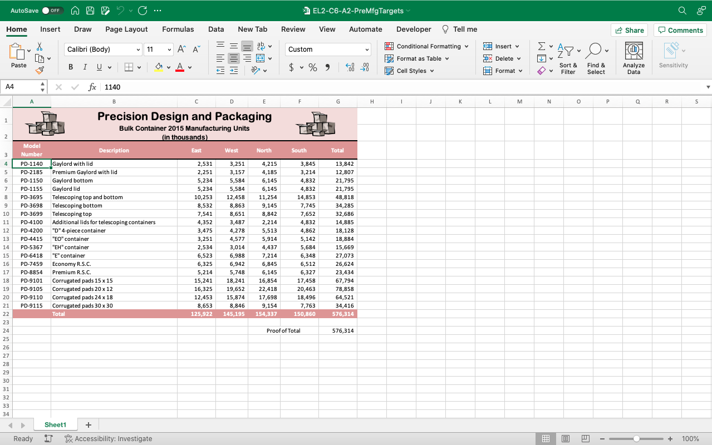Open Analyze Data tool
This screenshot has width=712, height=445.
click(x=634, y=58)
